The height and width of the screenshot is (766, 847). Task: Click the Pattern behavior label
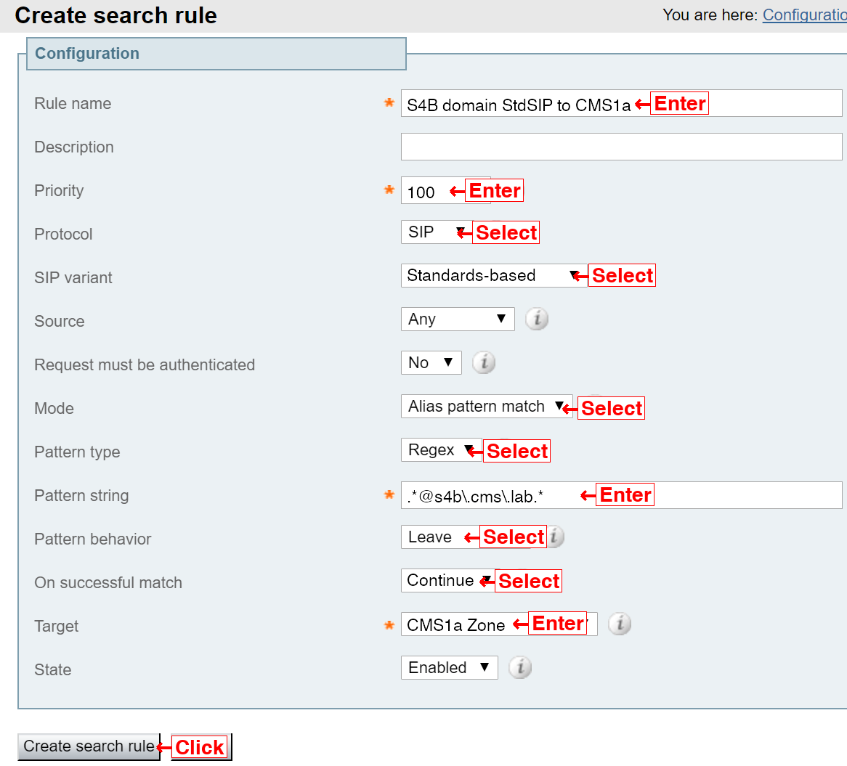click(x=93, y=539)
